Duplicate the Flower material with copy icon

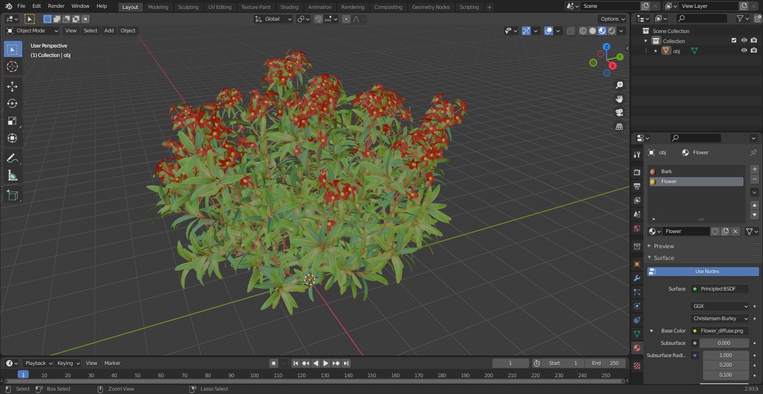[x=725, y=231]
